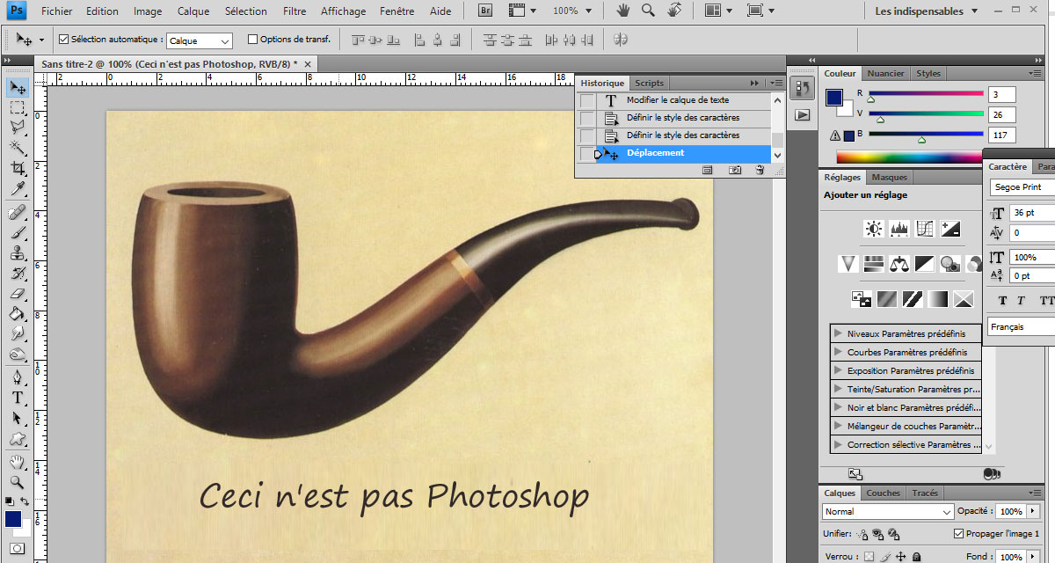Add a Color Balance adjustment
This screenshot has height=563, width=1055.
point(899,263)
